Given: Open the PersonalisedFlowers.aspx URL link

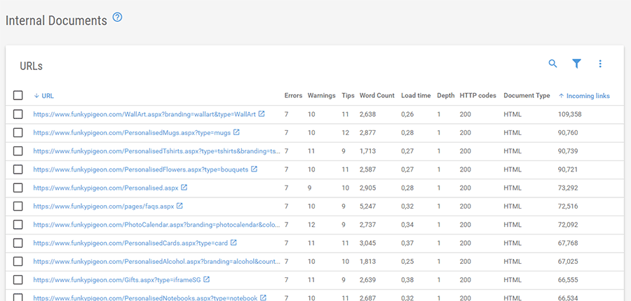Looking at the screenshot, I should tap(141, 169).
